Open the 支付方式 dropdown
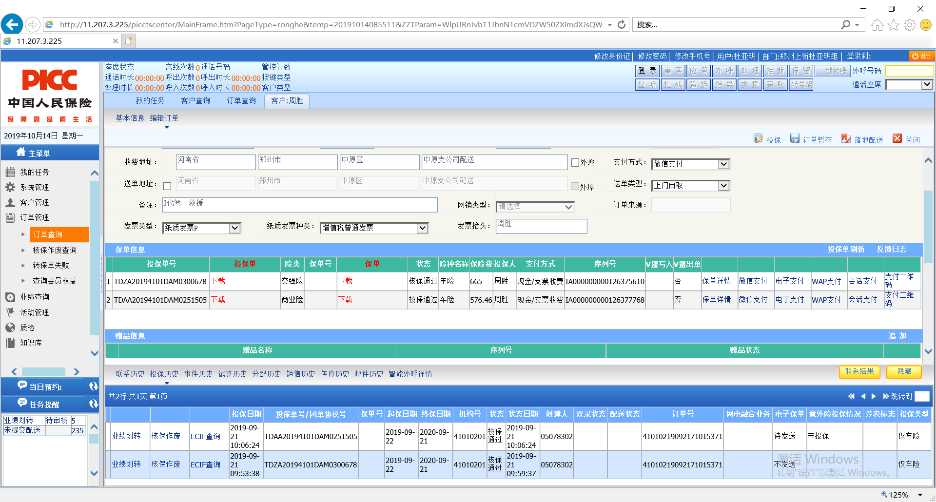Image resolution: width=936 pixels, height=502 pixels. (723, 164)
